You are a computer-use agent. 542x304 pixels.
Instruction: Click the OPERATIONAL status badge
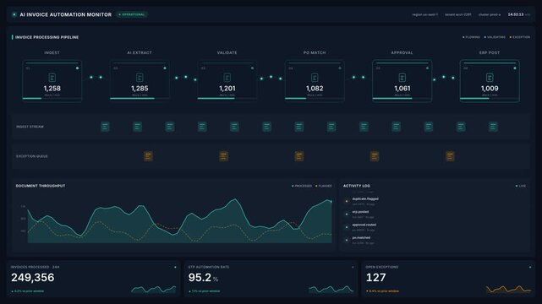[x=132, y=14]
